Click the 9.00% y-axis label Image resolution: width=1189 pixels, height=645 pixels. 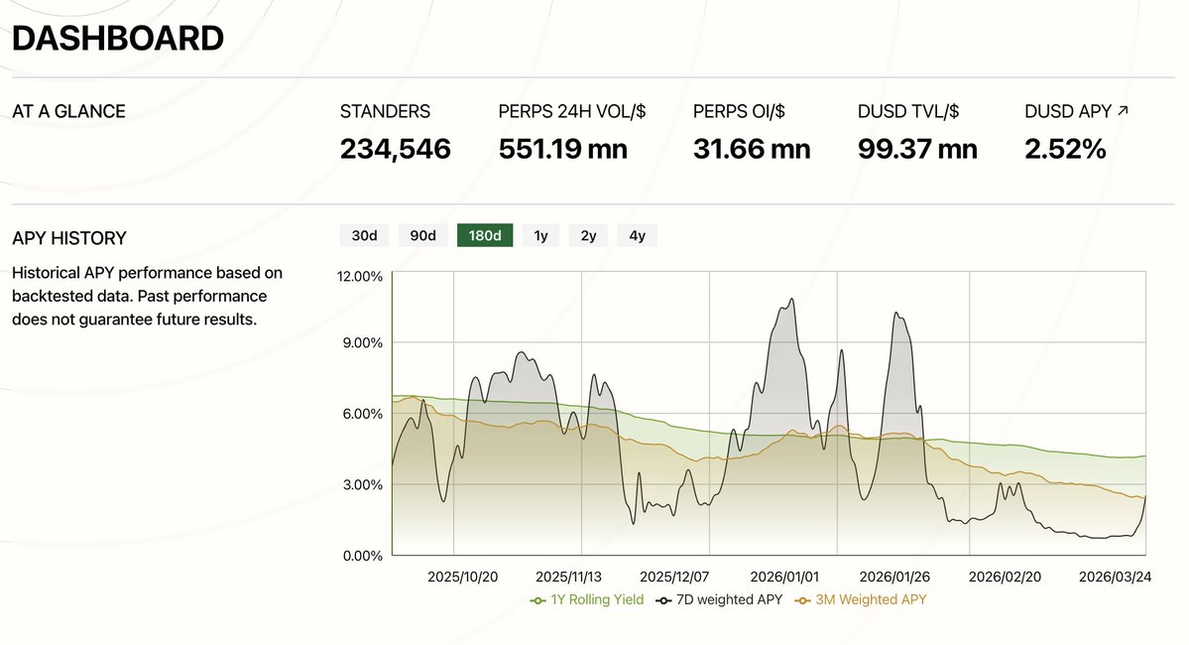point(363,343)
